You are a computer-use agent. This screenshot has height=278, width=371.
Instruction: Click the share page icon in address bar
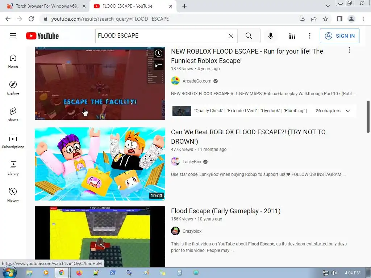[x=314, y=19]
